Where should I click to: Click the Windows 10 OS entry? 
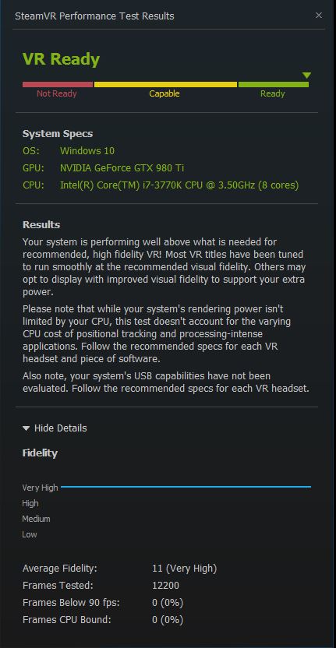(87, 151)
